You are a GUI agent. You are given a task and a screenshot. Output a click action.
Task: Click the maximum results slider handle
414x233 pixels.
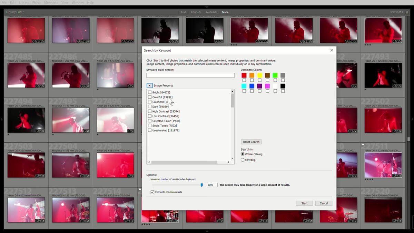coord(202,185)
